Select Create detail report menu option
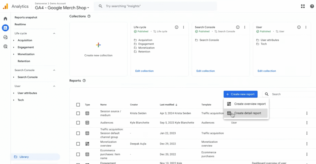Viewport: 316px width, 164px height. click(x=246, y=113)
